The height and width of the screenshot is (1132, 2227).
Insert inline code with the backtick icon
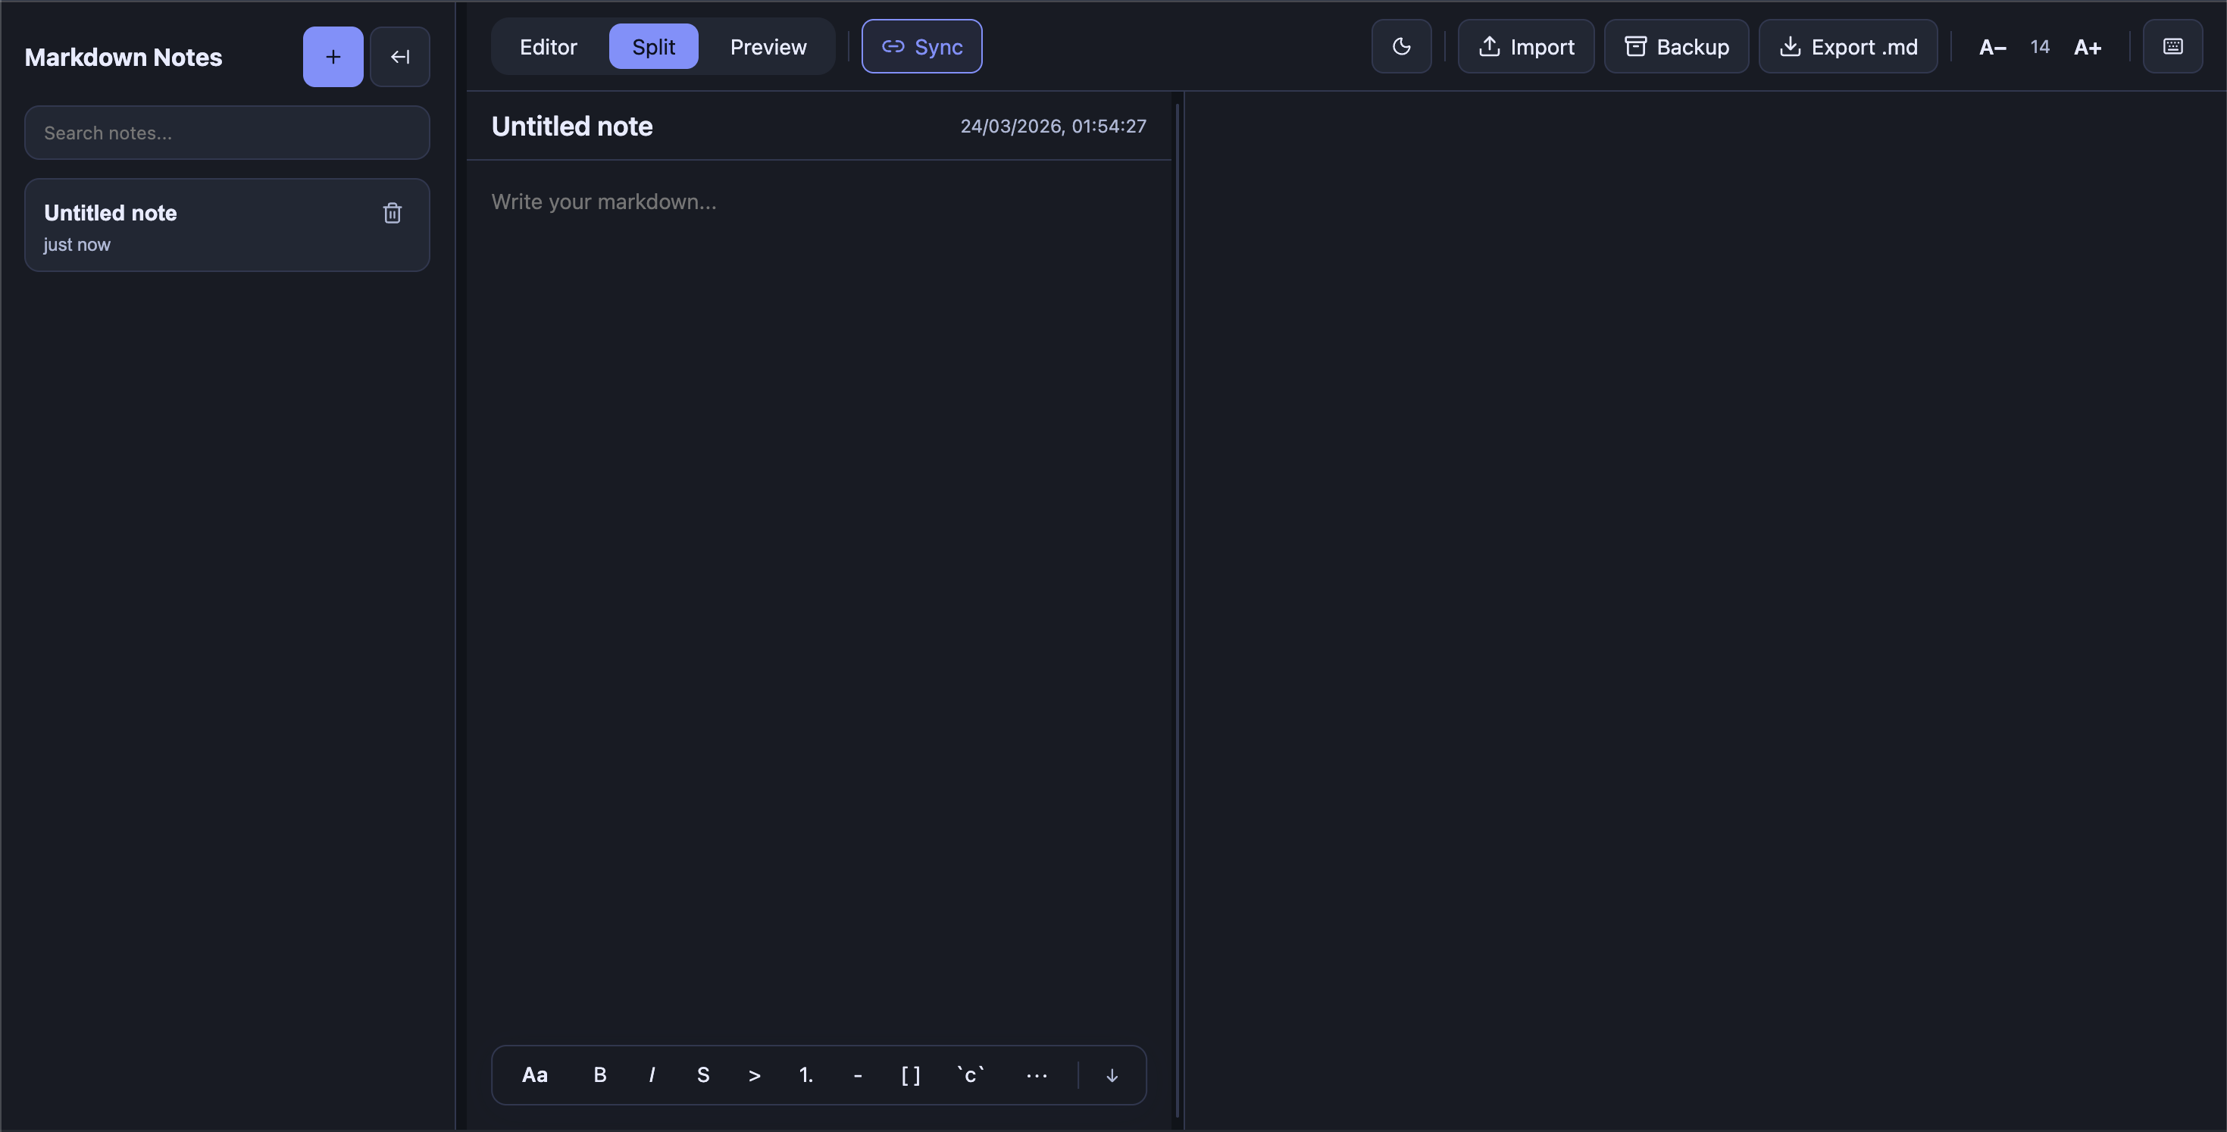point(970,1075)
